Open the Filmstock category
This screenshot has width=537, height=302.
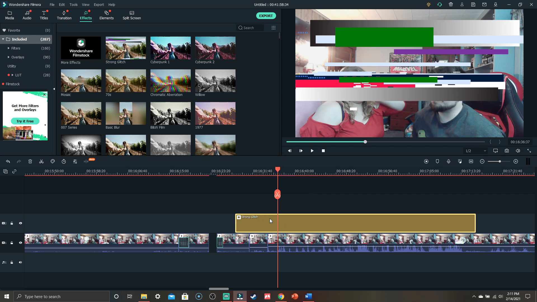(x=13, y=84)
